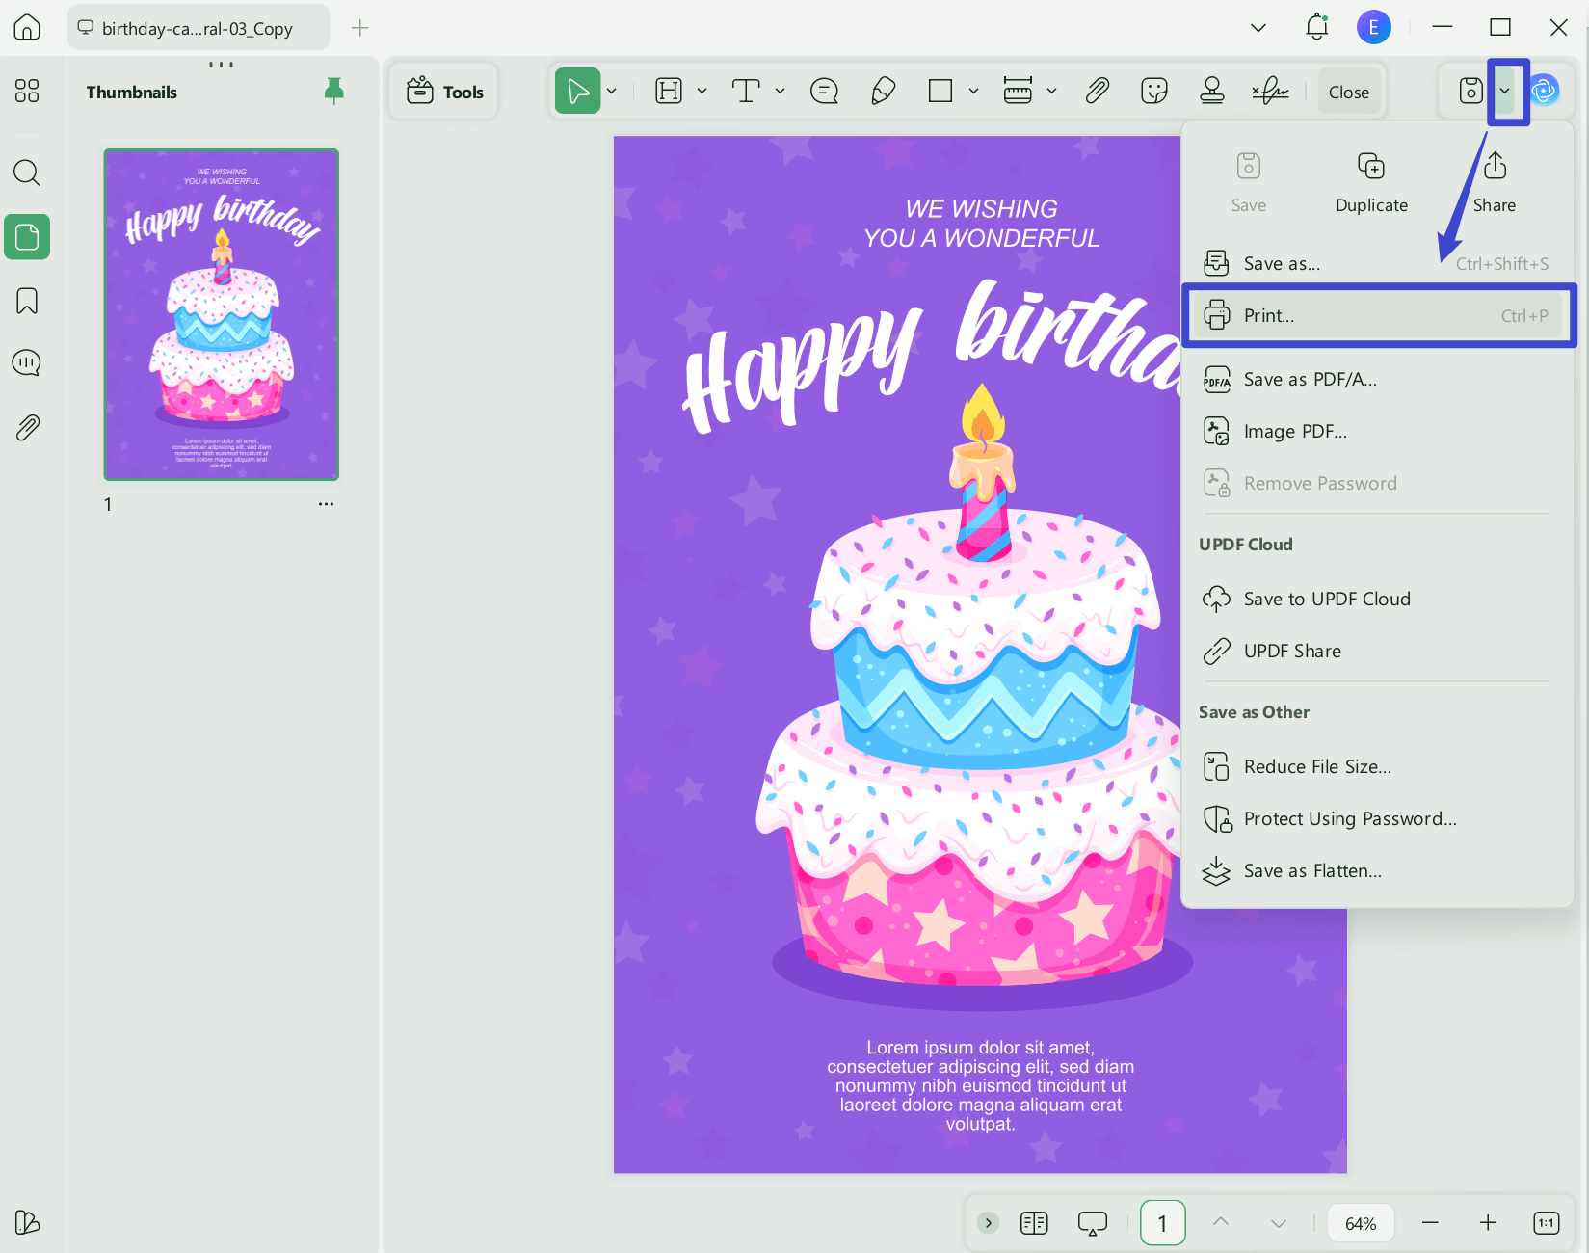The width and height of the screenshot is (1589, 1253).
Task: Click Duplicate in the save menu
Action: 1371,183
